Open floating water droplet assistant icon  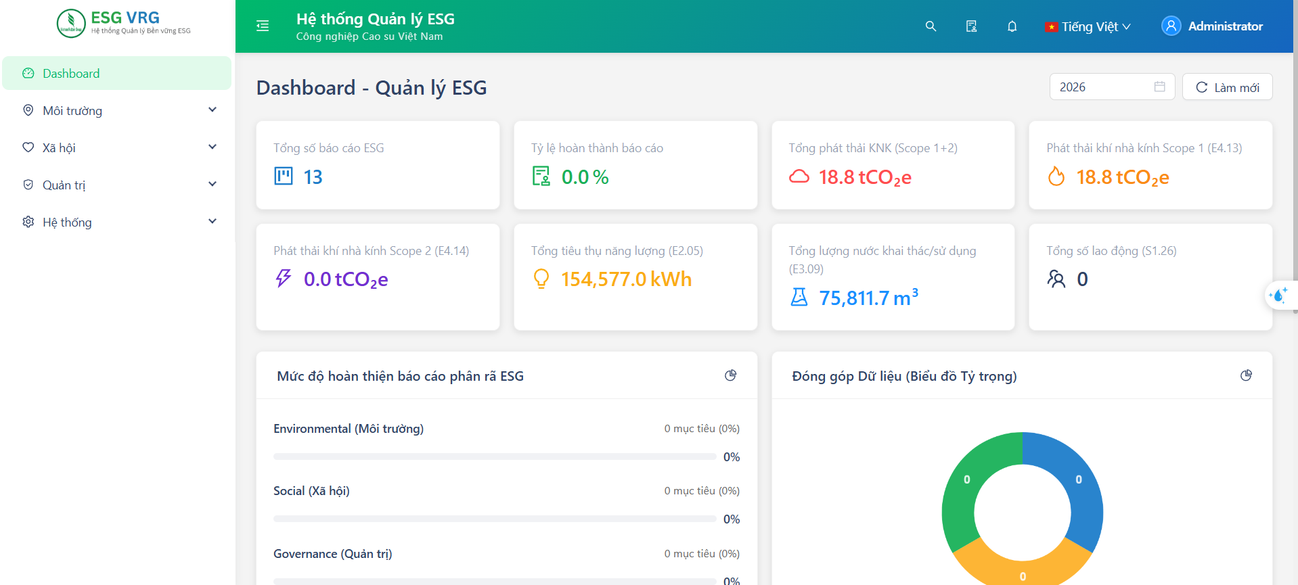[1280, 296]
